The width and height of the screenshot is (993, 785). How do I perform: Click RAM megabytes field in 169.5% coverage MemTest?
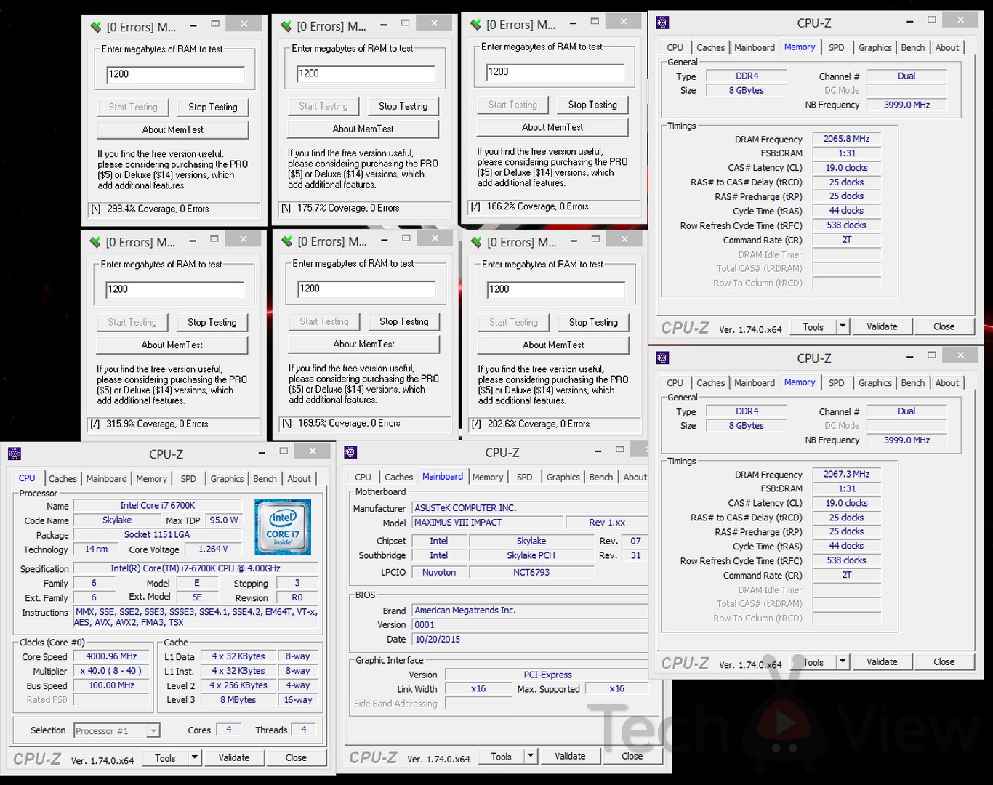click(366, 289)
